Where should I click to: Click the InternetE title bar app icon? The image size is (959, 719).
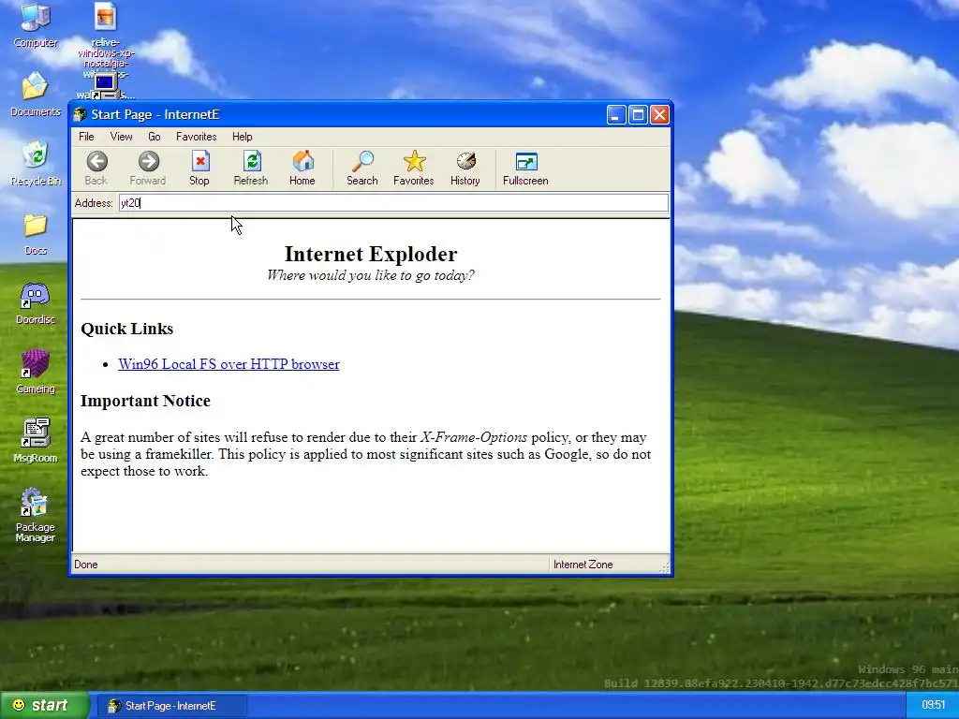tap(81, 114)
